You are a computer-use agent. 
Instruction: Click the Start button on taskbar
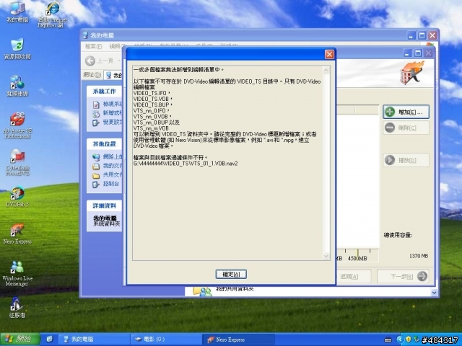[x=19, y=340]
